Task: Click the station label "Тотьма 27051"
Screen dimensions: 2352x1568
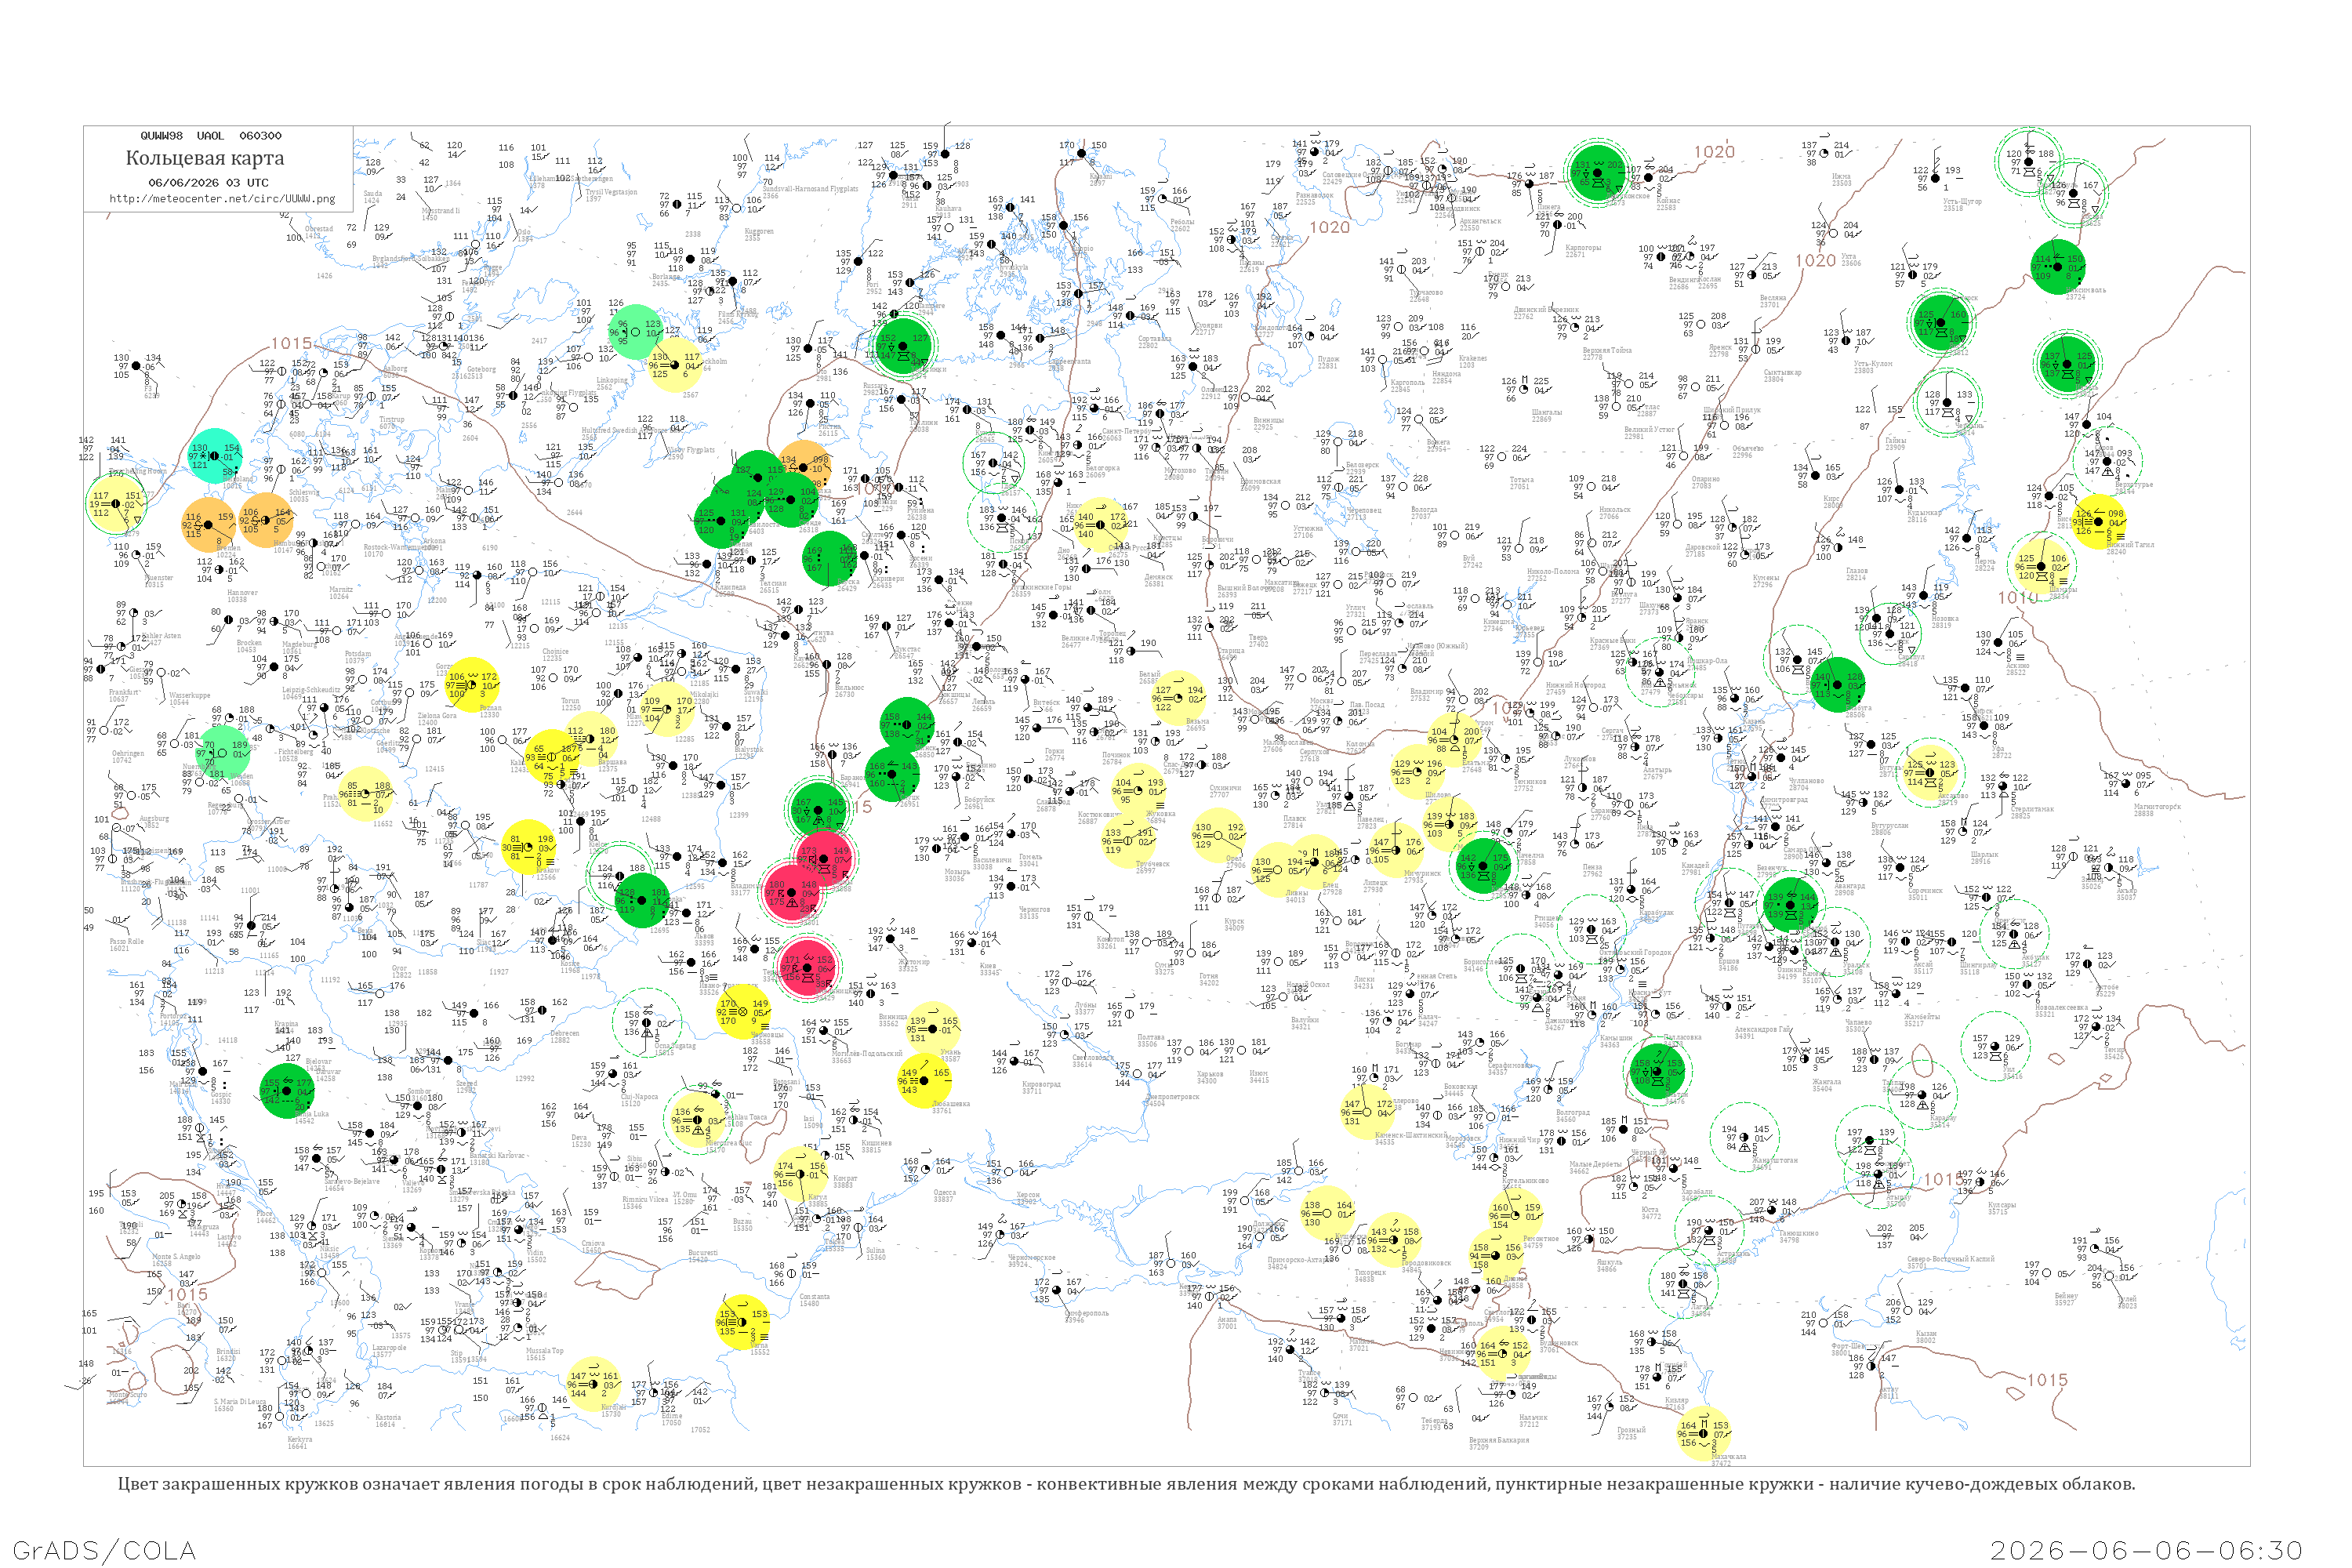Action: (1521, 484)
